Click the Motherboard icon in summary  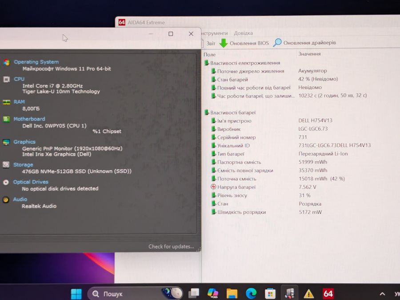click(6, 119)
